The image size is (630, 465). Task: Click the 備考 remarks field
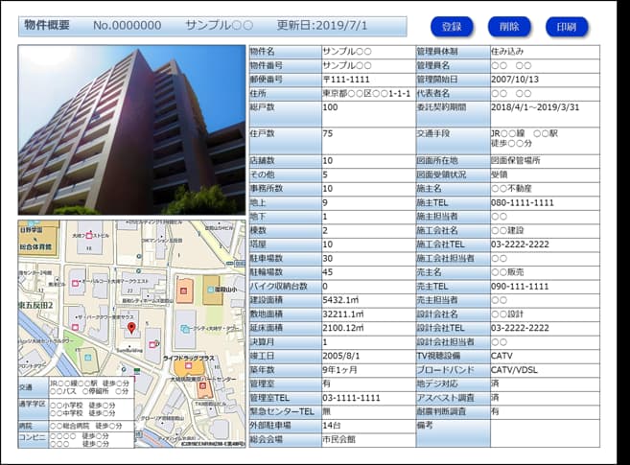click(543, 433)
